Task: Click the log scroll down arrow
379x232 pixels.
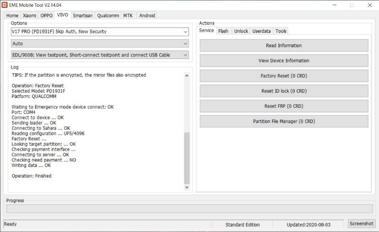Action: pos(187,187)
